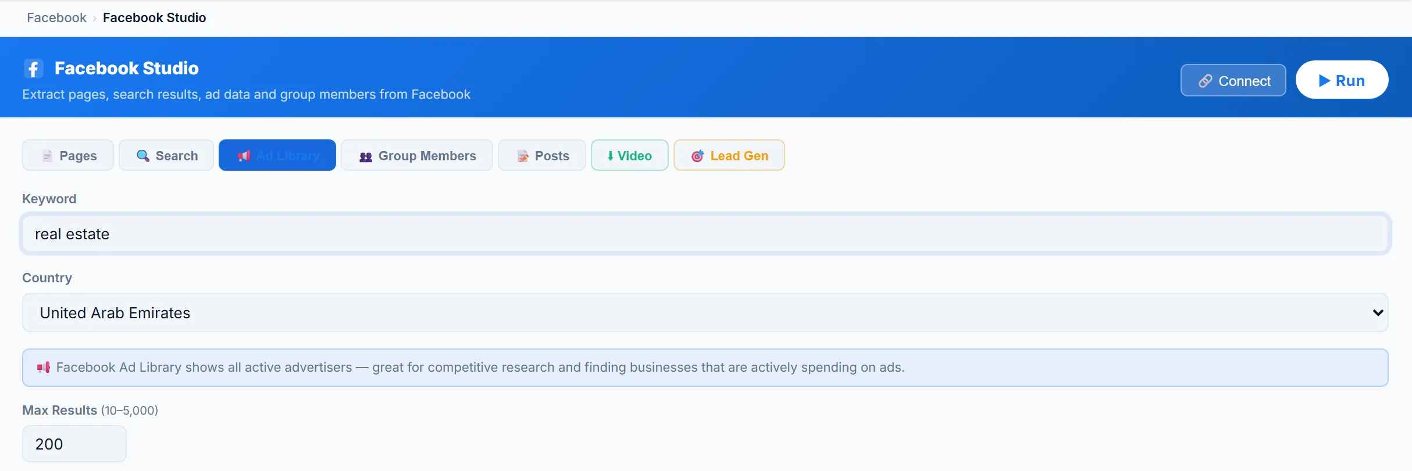The width and height of the screenshot is (1412, 471).
Task: Select the Ad Library tab
Action: pyautogui.click(x=277, y=155)
